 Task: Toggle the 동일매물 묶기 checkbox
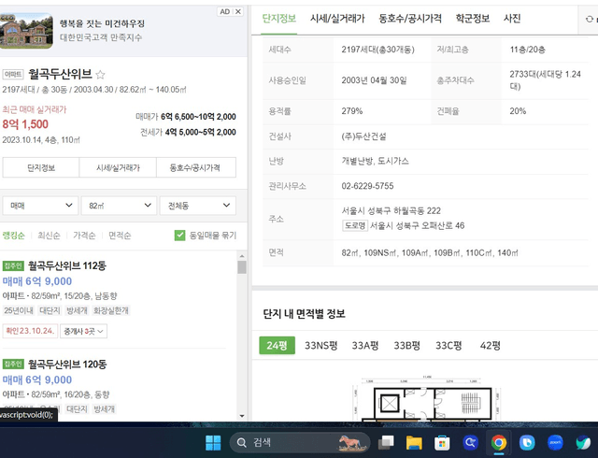click(179, 236)
